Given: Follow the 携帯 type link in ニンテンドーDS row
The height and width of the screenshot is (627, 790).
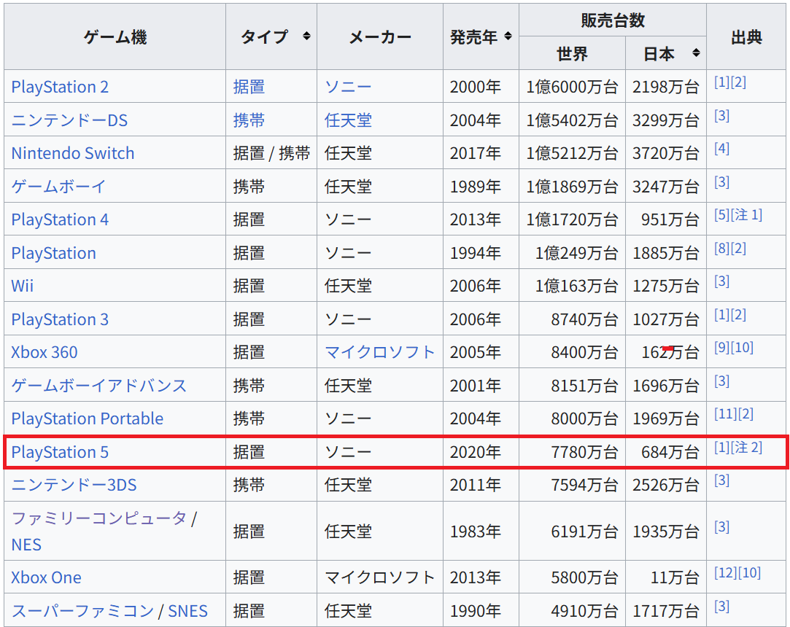Looking at the screenshot, I should [x=249, y=120].
